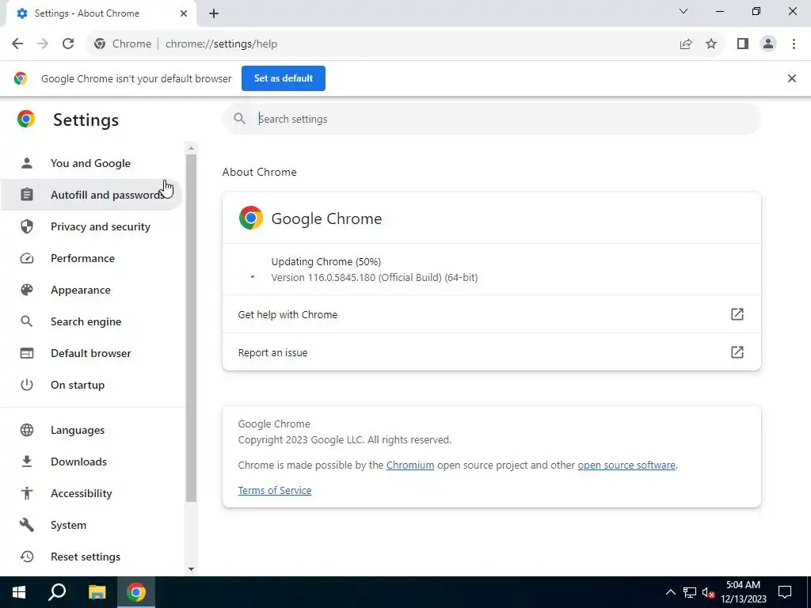
Task: Open a new tab with plus button
Action: pyautogui.click(x=214, y=13)
